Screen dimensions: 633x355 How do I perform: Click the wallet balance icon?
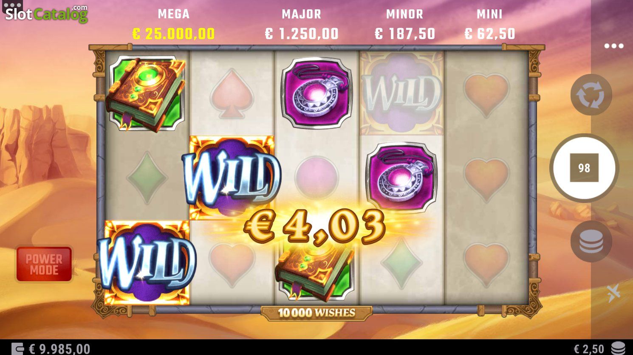coord(17,349)
